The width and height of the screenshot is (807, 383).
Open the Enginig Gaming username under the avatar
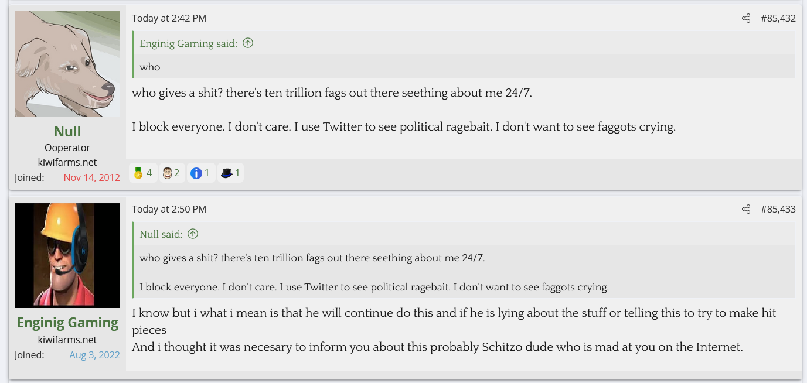67,323
